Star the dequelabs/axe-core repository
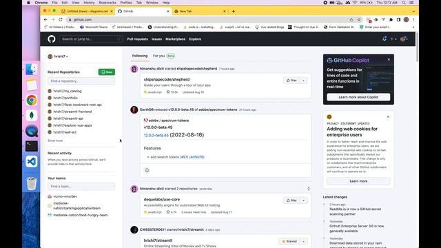This screenshot has width=441, height=248. 291,200
